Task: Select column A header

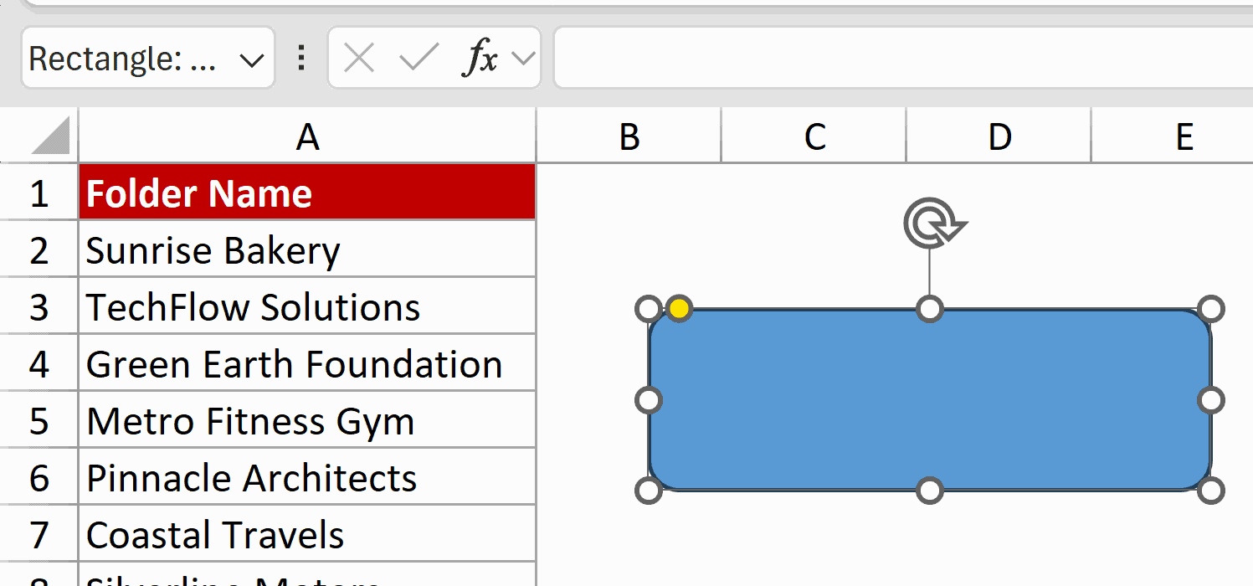Action: click(307, 136)
